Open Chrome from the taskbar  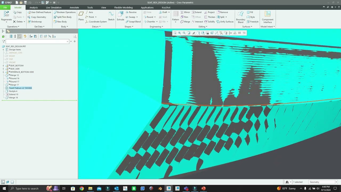[x=82, y=189]
